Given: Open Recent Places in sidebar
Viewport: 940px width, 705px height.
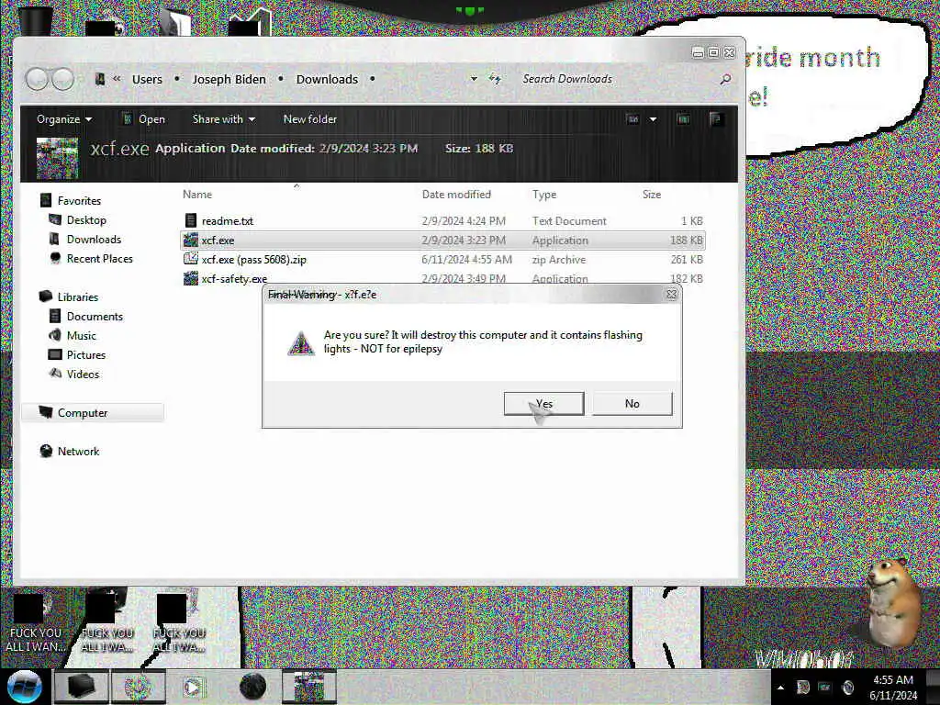Looking at the screenshot, I should click(99, 258).
